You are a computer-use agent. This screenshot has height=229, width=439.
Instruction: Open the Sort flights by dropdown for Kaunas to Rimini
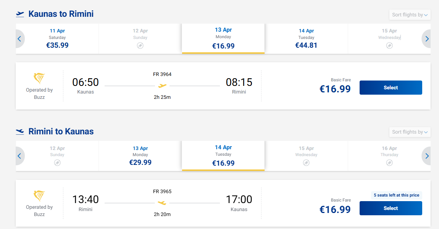[410, 15]
